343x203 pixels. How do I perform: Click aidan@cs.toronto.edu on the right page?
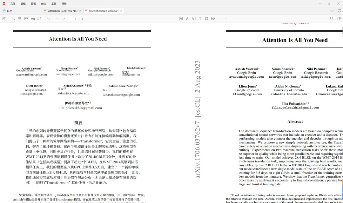[x=289, y=94]
